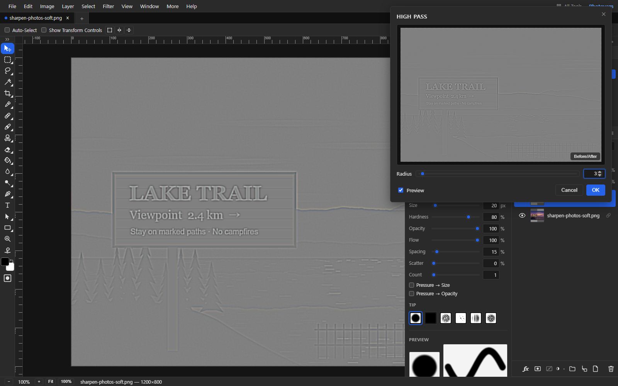Image resolution: width=618 pixels, height=386 pixels.
Task: Open the new adjustment layer dropdown
Action: pyautogui.click(x=559, y=369)
